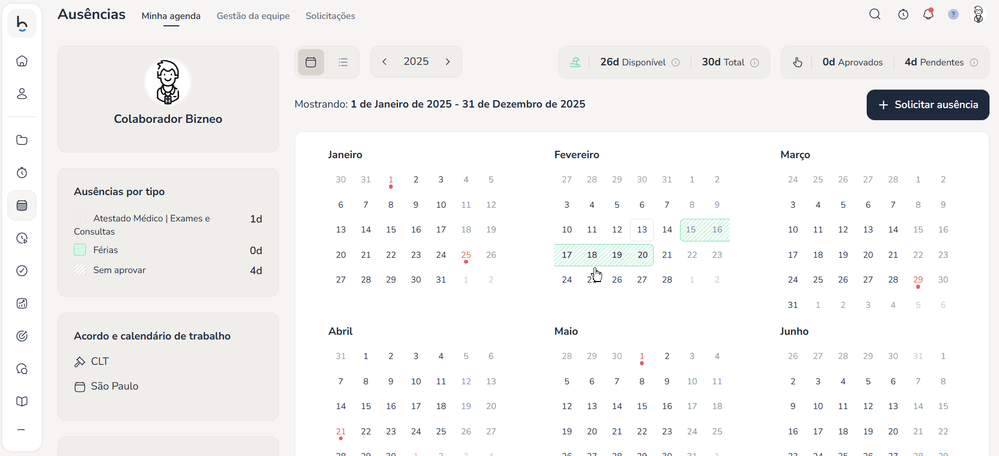Advance to next year with right chevron
Screen dimensions: 999x456
(x=448, y=62)
